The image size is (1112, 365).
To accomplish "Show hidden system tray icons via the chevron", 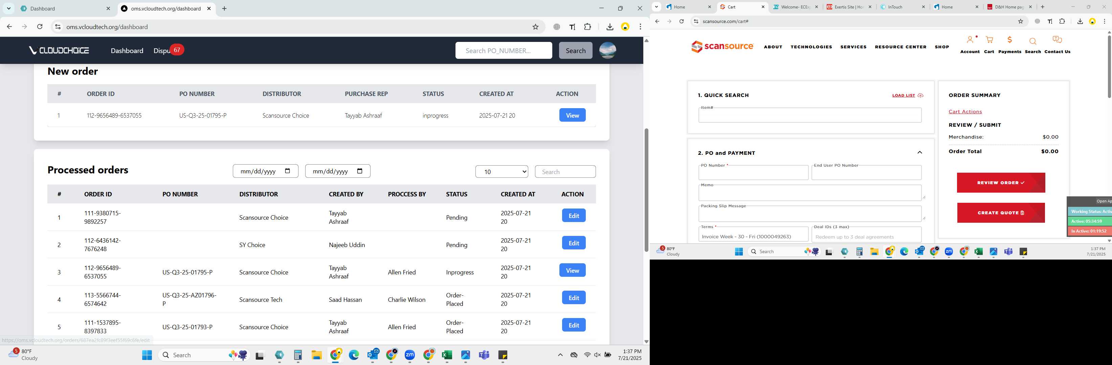I will [560, 355].
